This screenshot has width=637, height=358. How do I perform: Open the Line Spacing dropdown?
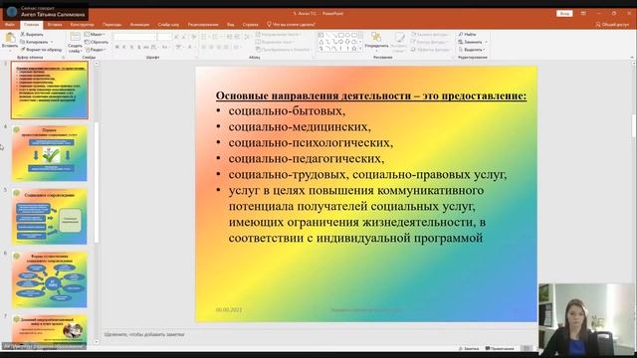point(247,37)
